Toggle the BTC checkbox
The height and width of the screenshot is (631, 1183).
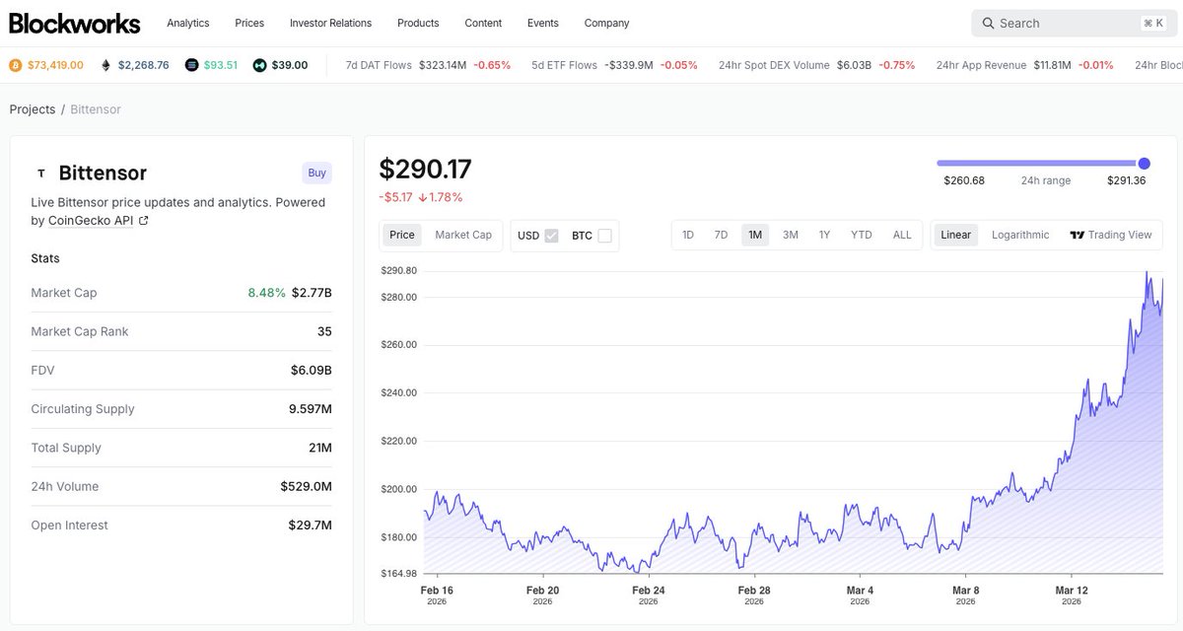click(604, 236)
